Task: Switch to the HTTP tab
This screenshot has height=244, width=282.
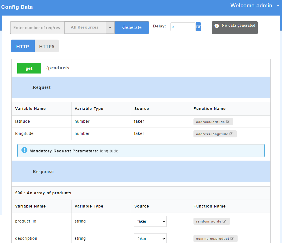Action: (x=23, y=46)
